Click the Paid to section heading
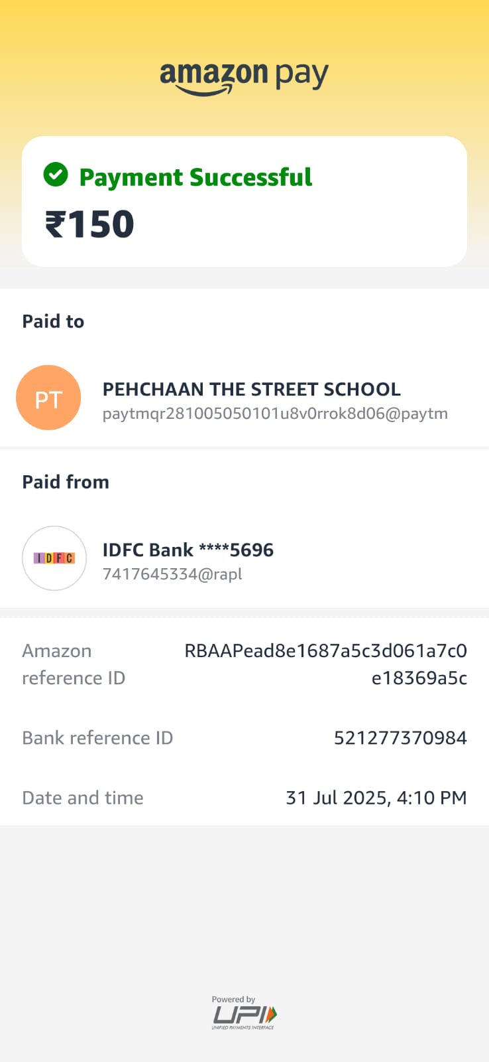This screenshot has width=489, height=1062. (x=53, y=321)
